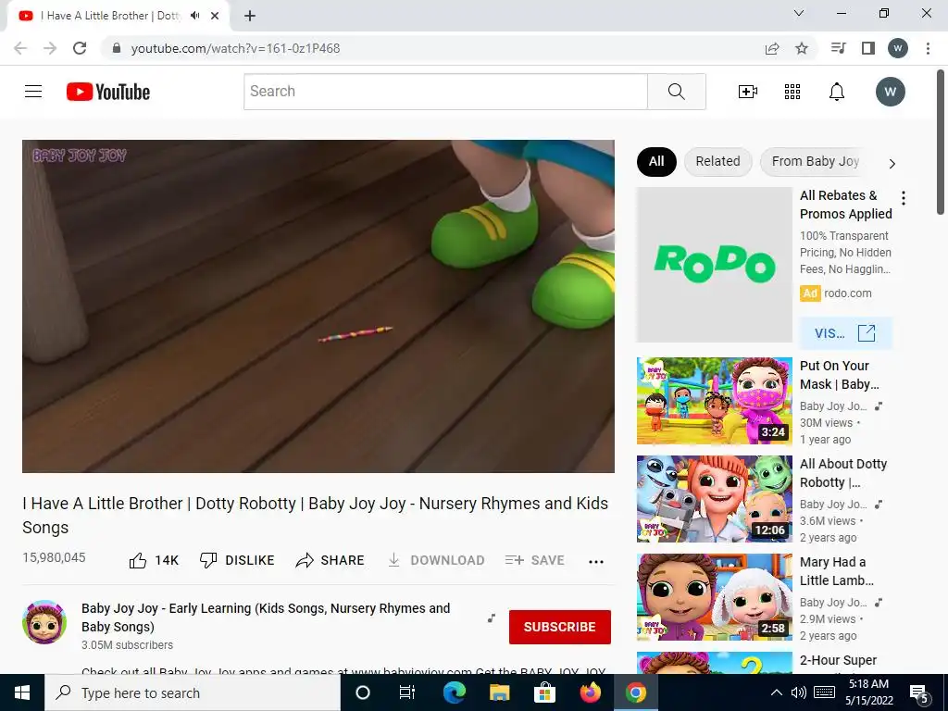Image resolution: width=948 pixels, height=711 pixels.
Task: Show hidden system tray icons
Action: 777,692
